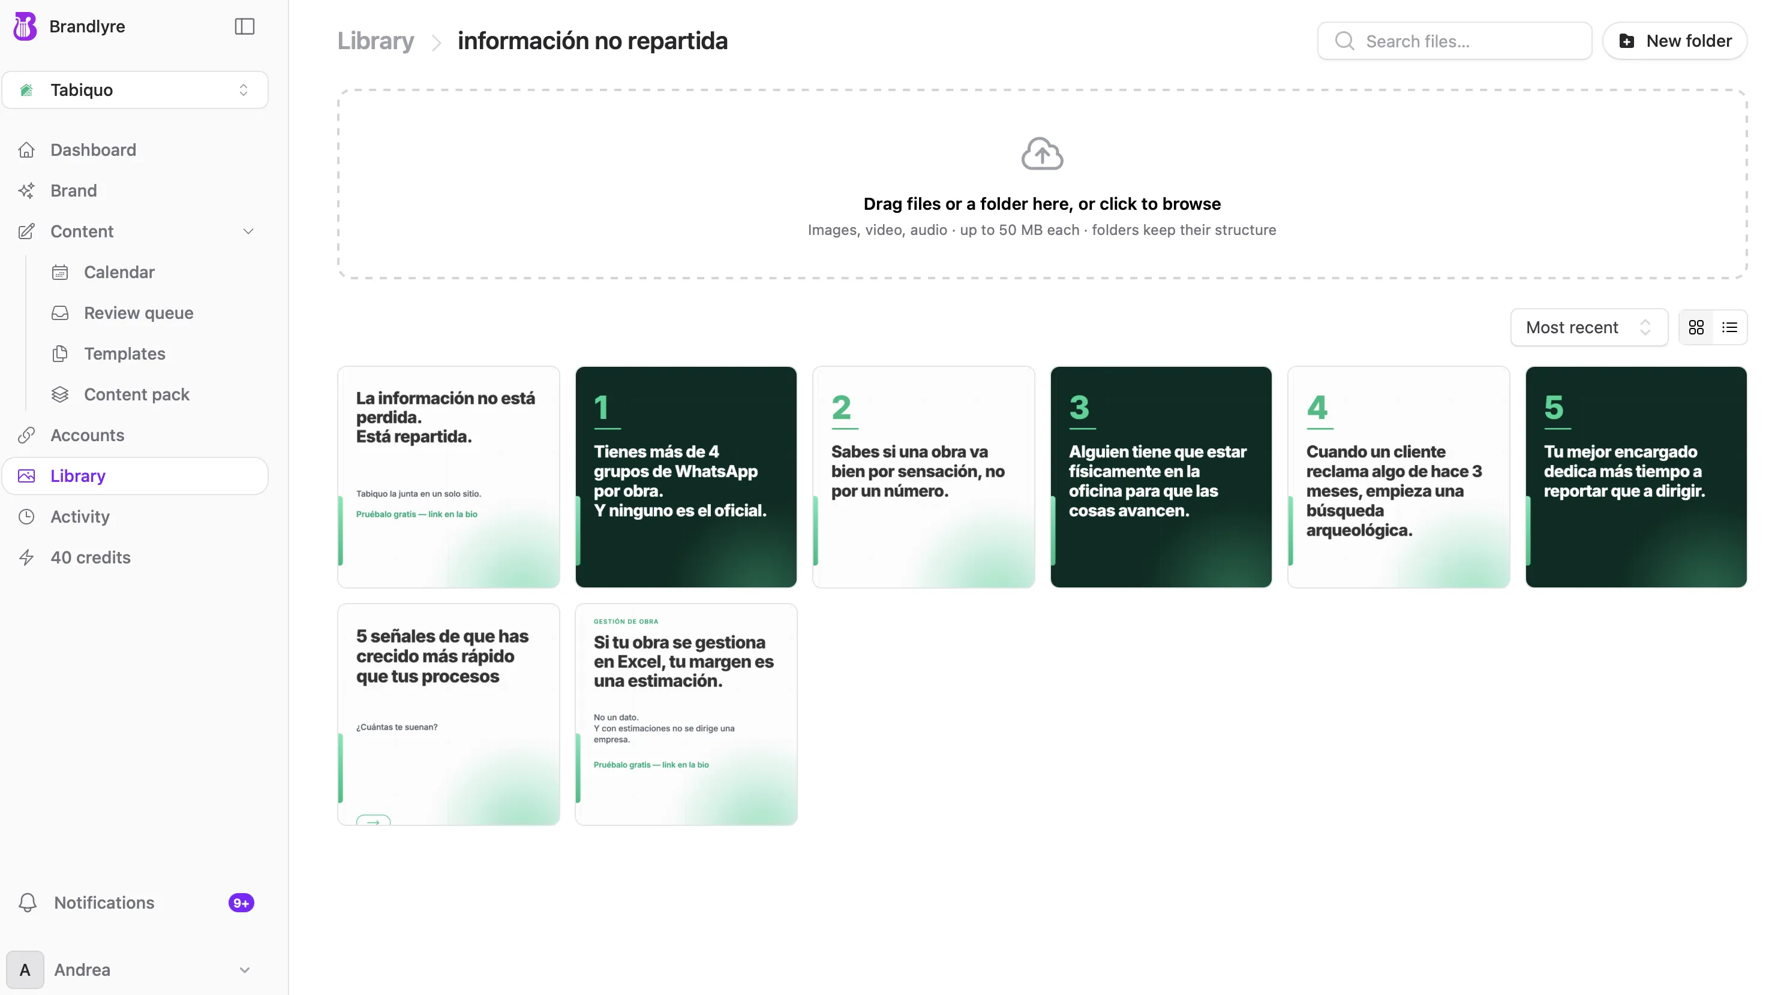Click the 'información no repartida' breadcrumb title
Viewport: 1778px width, 995px height.
(x=592, y=41)
